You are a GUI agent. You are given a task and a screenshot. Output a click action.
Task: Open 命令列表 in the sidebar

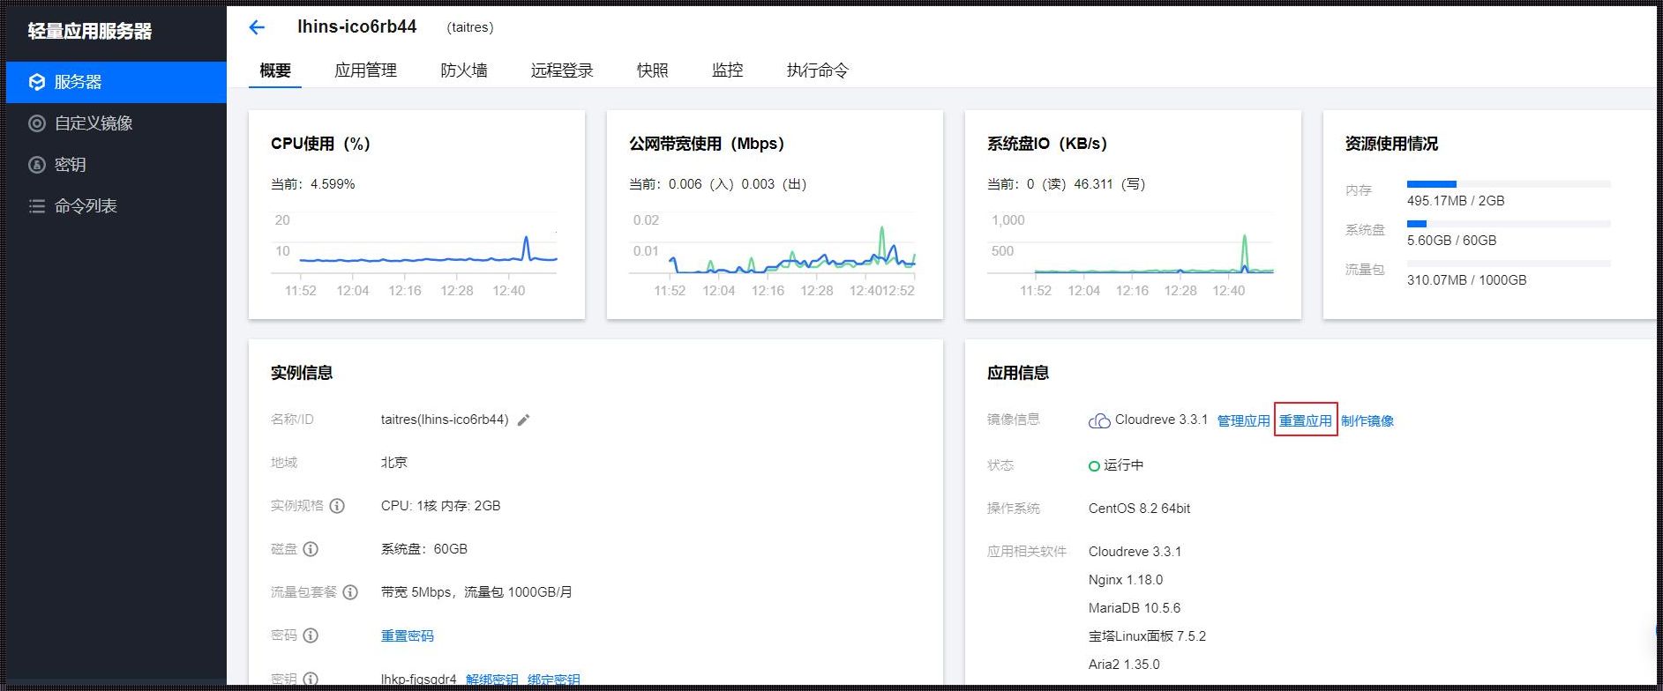(x=116, y=206)
